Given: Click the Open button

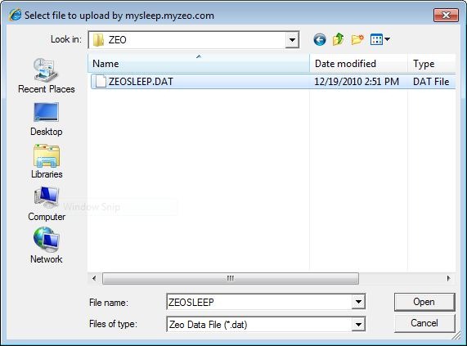Looking at the screenshot, I should [x=424, y=302].
